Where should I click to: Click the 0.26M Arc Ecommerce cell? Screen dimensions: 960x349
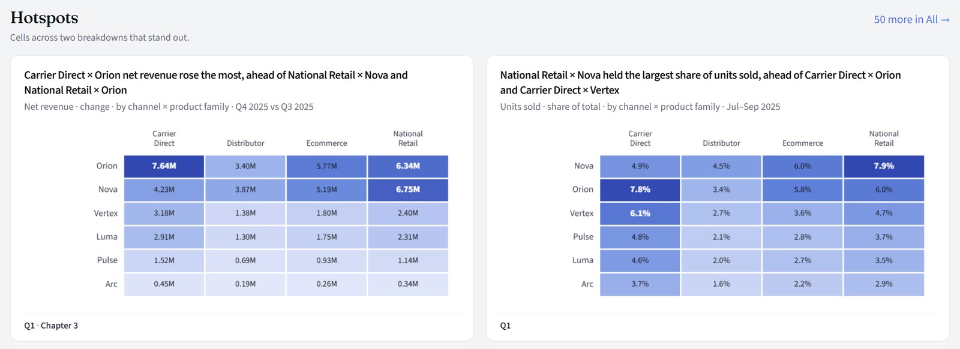[326, 284]
